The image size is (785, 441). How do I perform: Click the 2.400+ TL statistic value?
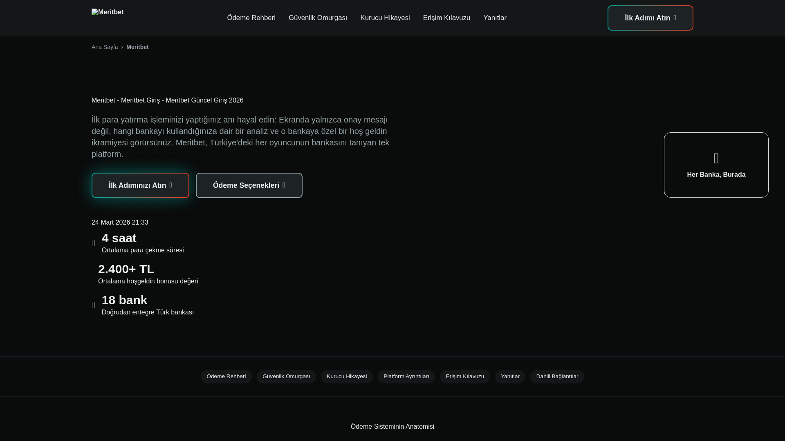pyautogui.click(x=126, y=269)
